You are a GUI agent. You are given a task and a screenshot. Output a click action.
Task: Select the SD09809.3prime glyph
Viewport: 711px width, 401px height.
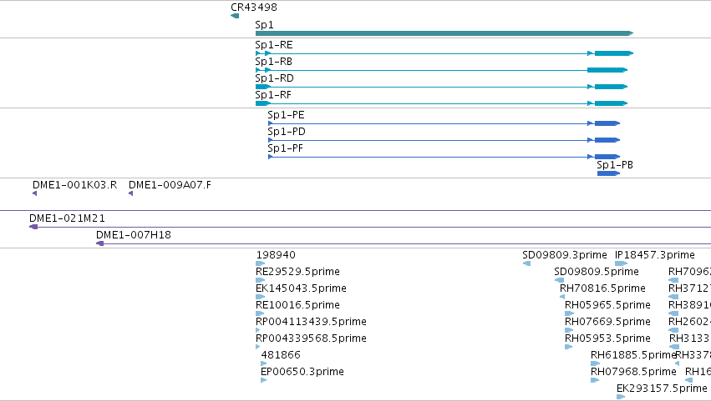[527, 263]
